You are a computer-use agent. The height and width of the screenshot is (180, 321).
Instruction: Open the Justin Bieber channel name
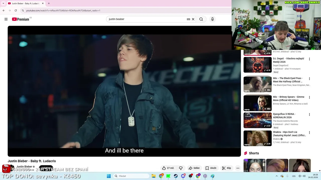click(24, 166)
